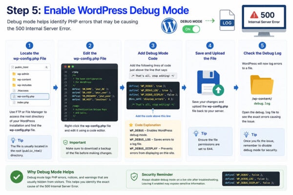The height and width of the screenshot is (195, 293).
Task: Click the star icon beside Code Explanation
Action: 131,125
